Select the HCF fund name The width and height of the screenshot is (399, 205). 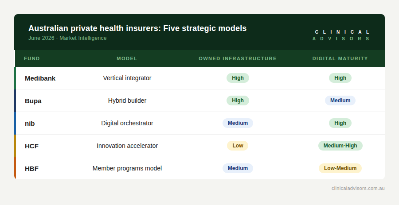[31, 146]
